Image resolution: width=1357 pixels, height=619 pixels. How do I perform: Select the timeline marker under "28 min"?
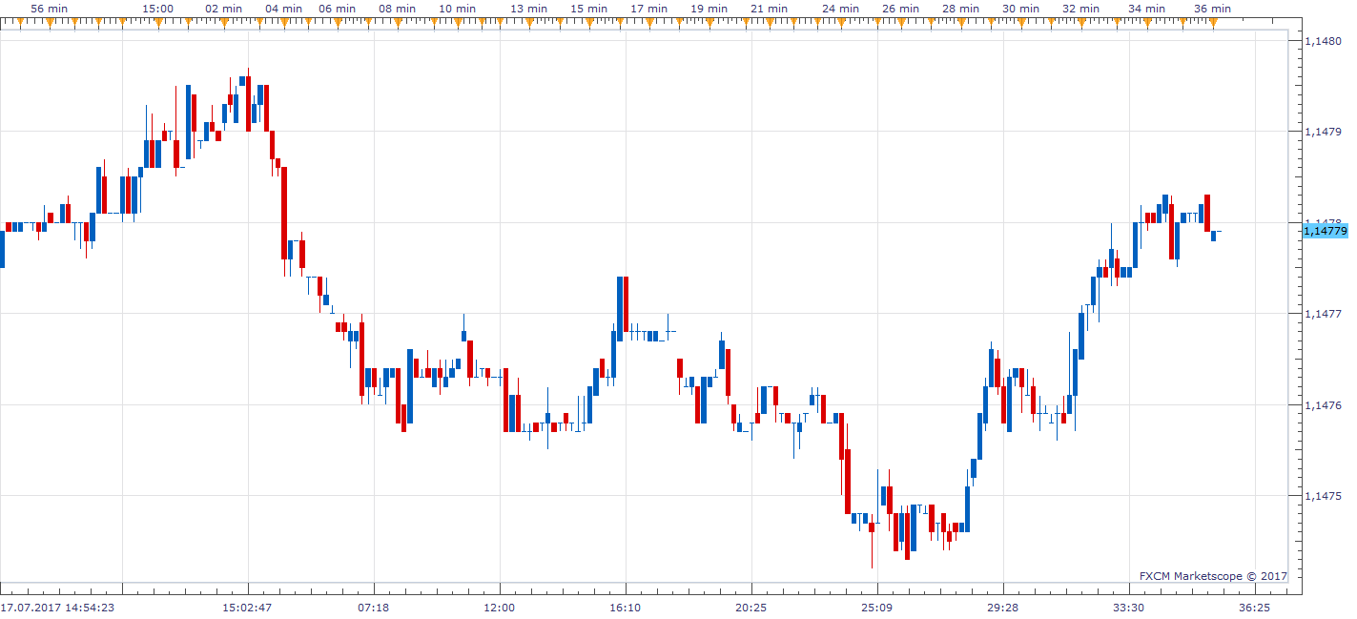[960, 21]
